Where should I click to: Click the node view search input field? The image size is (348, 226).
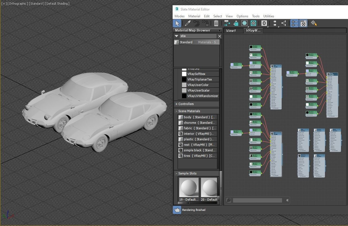point(258,200)
